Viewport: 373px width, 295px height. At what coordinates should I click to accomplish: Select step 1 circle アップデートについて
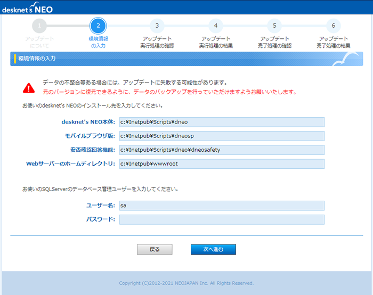[x=39, y=26]
